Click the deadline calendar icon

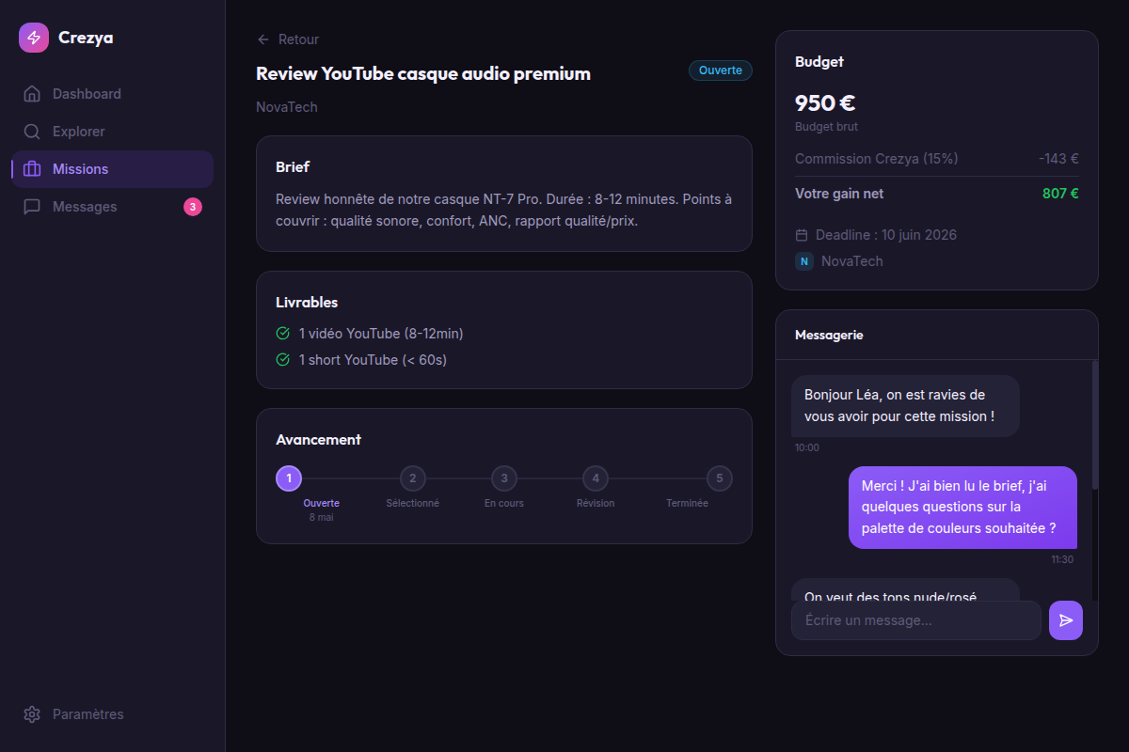point(802,235)
